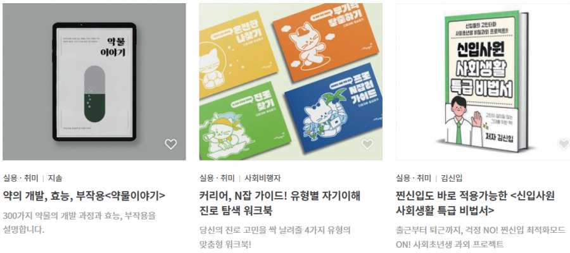Image resolution: width=570 pixels, height=253 pixels.
Task: Open title 찐신입도 바로 적용가능한 신입사원 비법서
Action: click(x=476, y=203)
